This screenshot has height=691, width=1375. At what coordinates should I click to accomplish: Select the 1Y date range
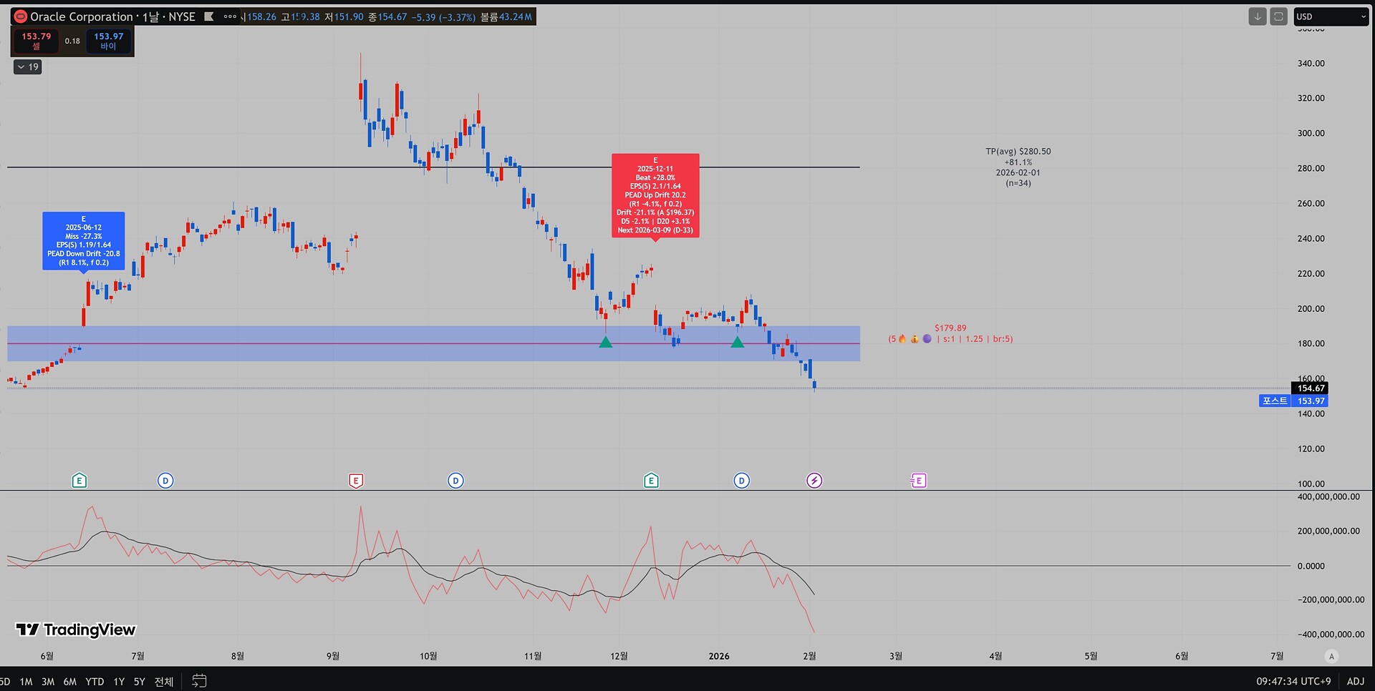(119, 682)
